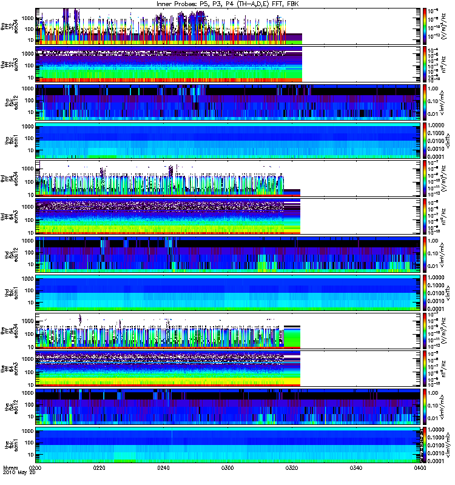Click inside the thd fff edc34 spectrogram

tap(228, 178)
